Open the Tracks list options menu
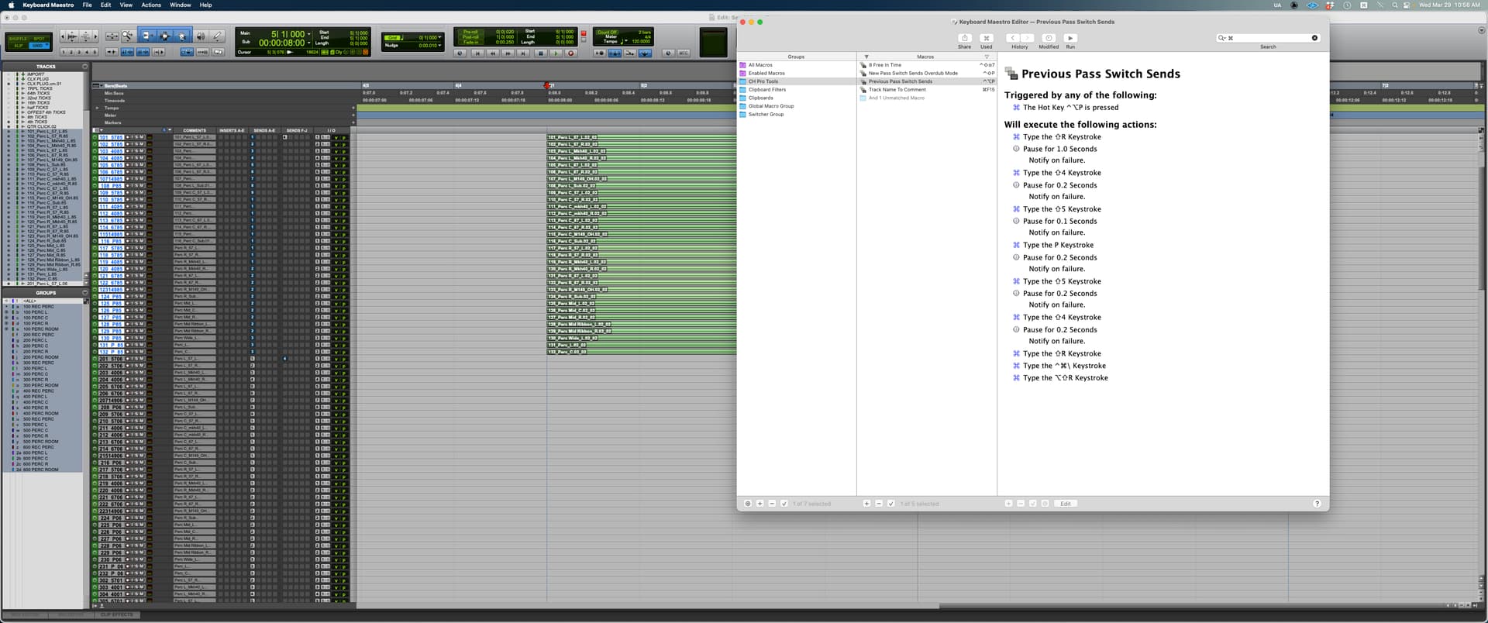Image resolution: width=1488 pixels, height=623 pixels. pyautogui.click(x=84, y=67)
